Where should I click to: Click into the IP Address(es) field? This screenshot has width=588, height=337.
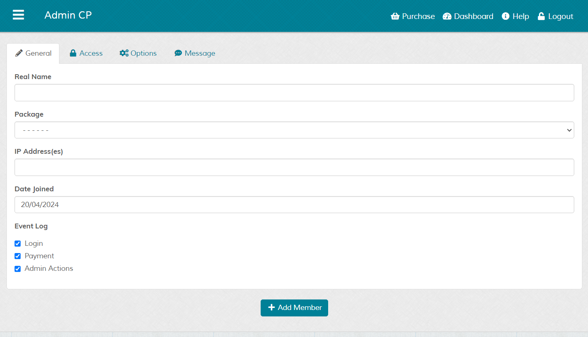[294, 167]
